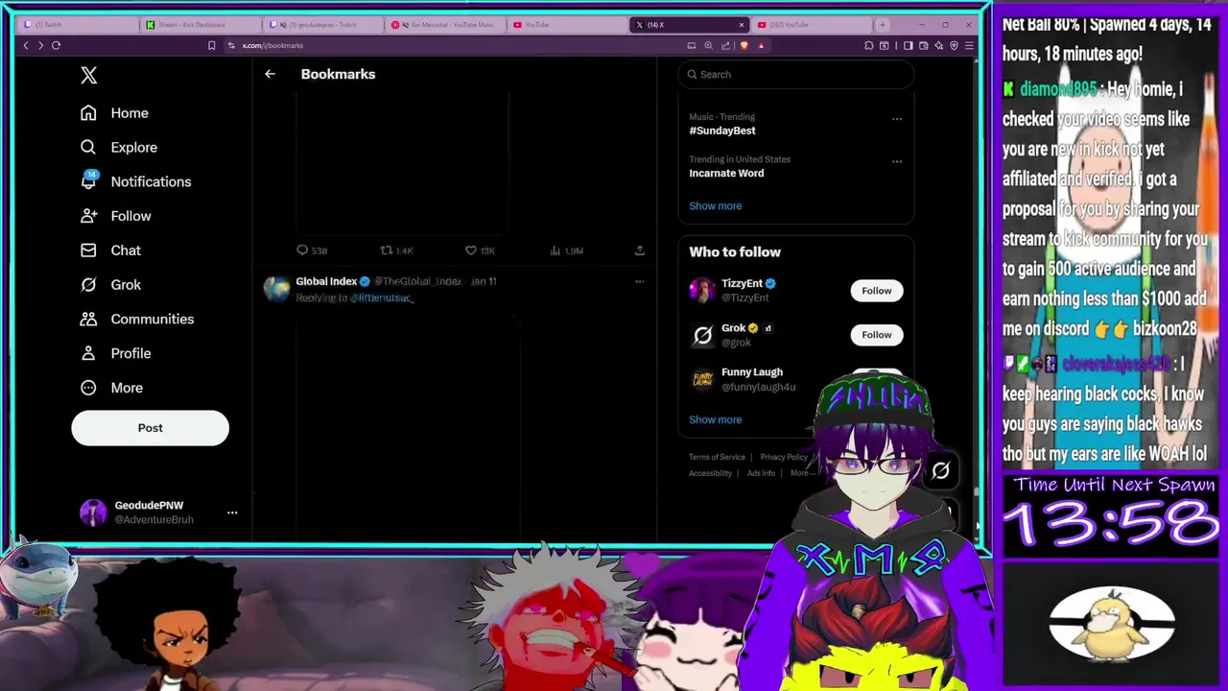
Task: Open floating Grok button
Action: 940,470
